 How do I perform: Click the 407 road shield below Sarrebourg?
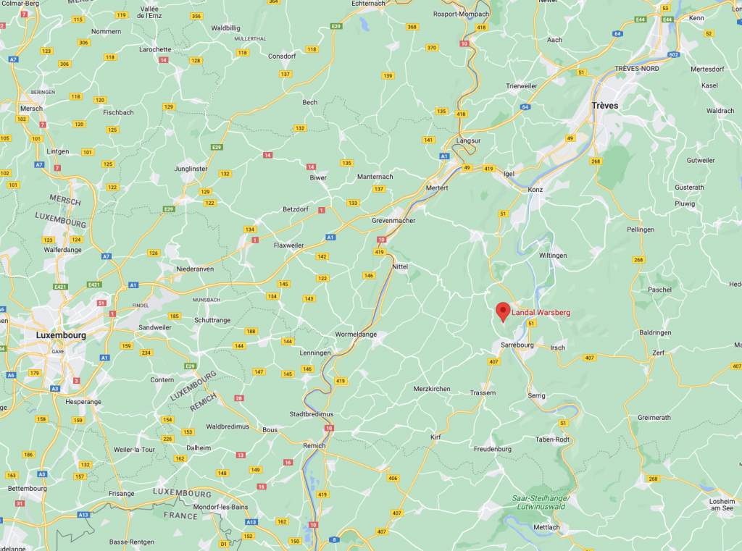[x=493, y=361]
